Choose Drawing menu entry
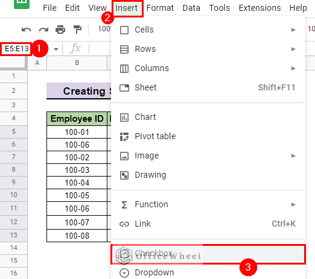This screenshot has width=315, height=279. click(x=208, y=175)
